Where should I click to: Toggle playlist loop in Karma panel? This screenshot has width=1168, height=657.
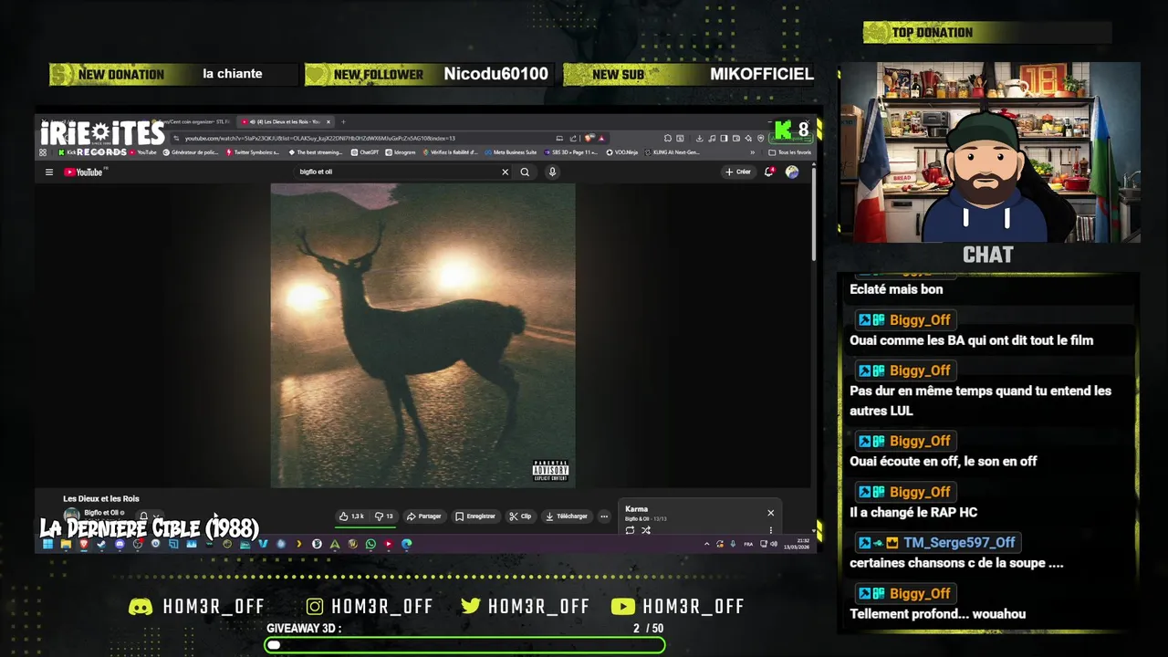pyautogui.click(x=630, y=530)
